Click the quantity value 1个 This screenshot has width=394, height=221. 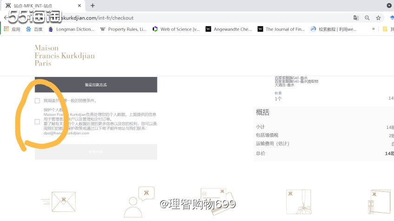point(278,99)
